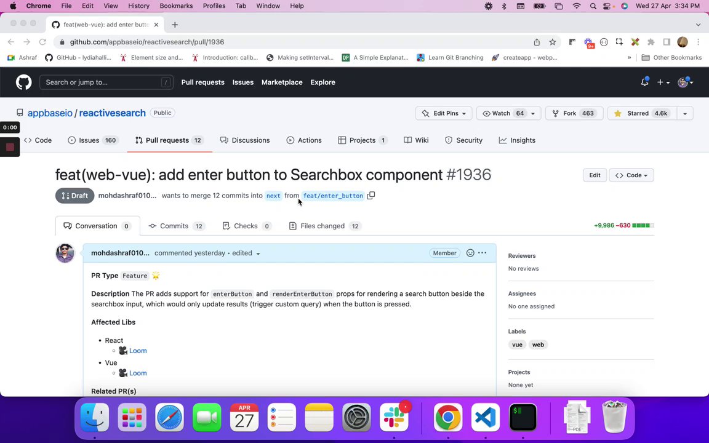Select the Conversation tab
The height and width of the screenshot is (443, 709).
click(98, 226)
